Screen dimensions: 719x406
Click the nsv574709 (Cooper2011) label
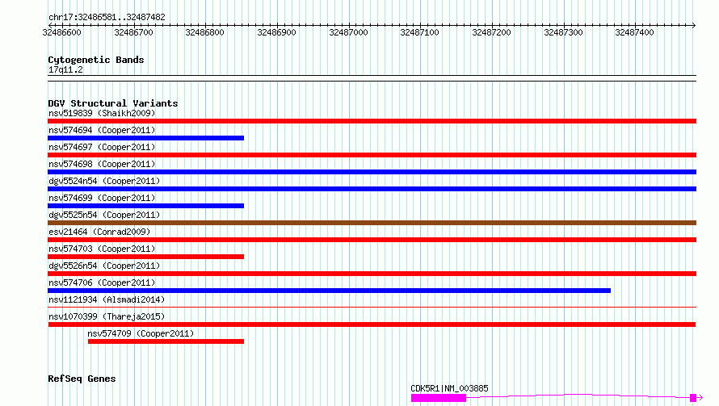(x=141, y=333)
